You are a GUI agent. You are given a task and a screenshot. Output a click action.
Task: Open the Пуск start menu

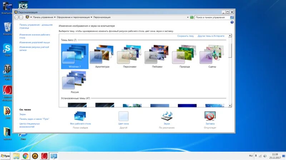coord(5,156)
